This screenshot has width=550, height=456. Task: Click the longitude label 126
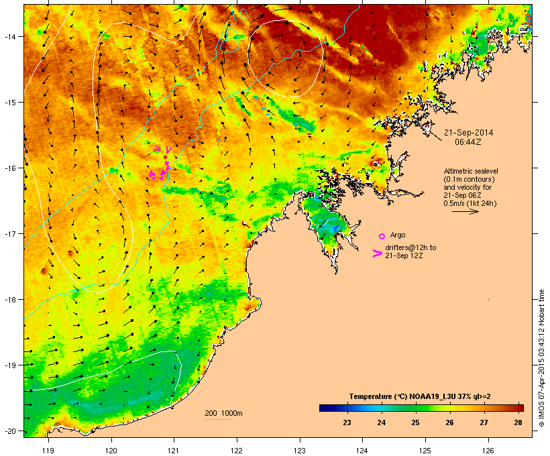pyautogui.click(x=488, y=451)
